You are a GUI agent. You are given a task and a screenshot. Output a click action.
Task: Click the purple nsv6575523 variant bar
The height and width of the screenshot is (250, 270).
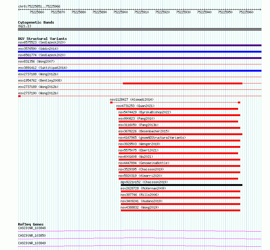click(140, 45)
